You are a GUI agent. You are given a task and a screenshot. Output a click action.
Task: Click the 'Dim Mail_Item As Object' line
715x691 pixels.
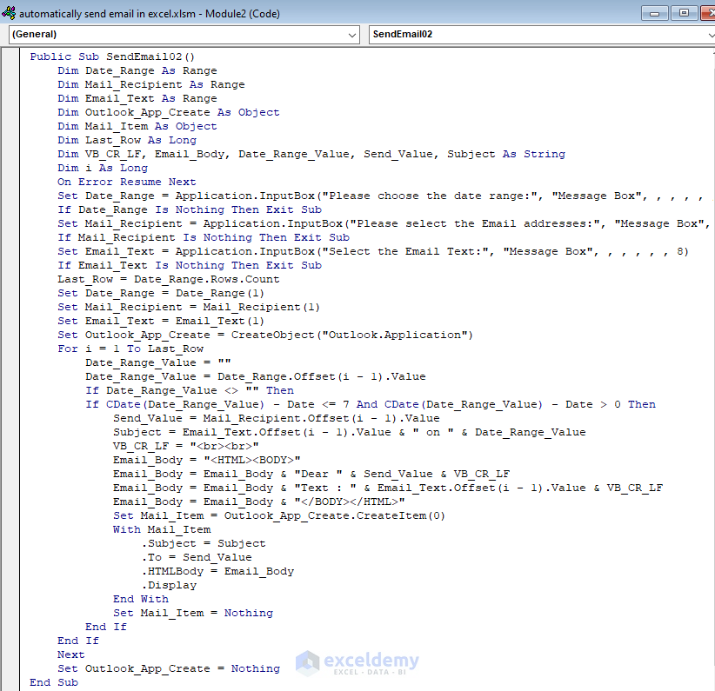(137, 126)
